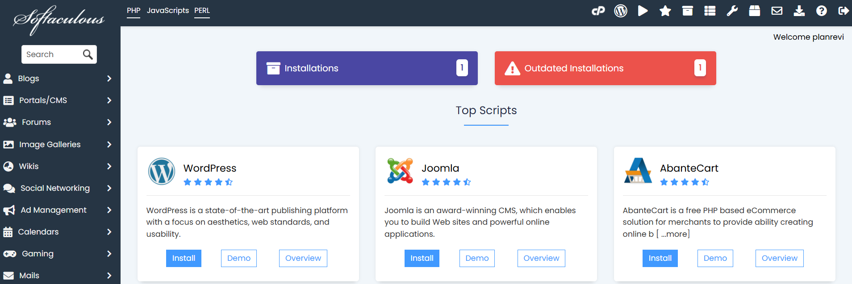
Task: Click the Mails envelope icon in sidebar
Action: (x=8, y=276)
